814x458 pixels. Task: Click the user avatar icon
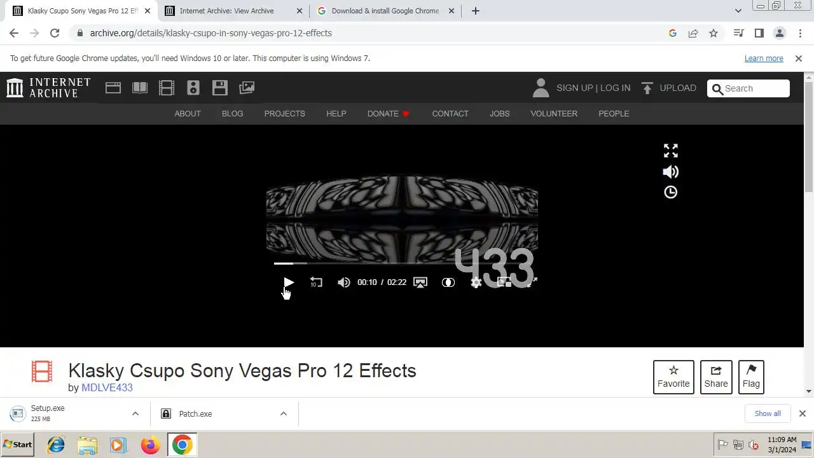click(541, 88)
